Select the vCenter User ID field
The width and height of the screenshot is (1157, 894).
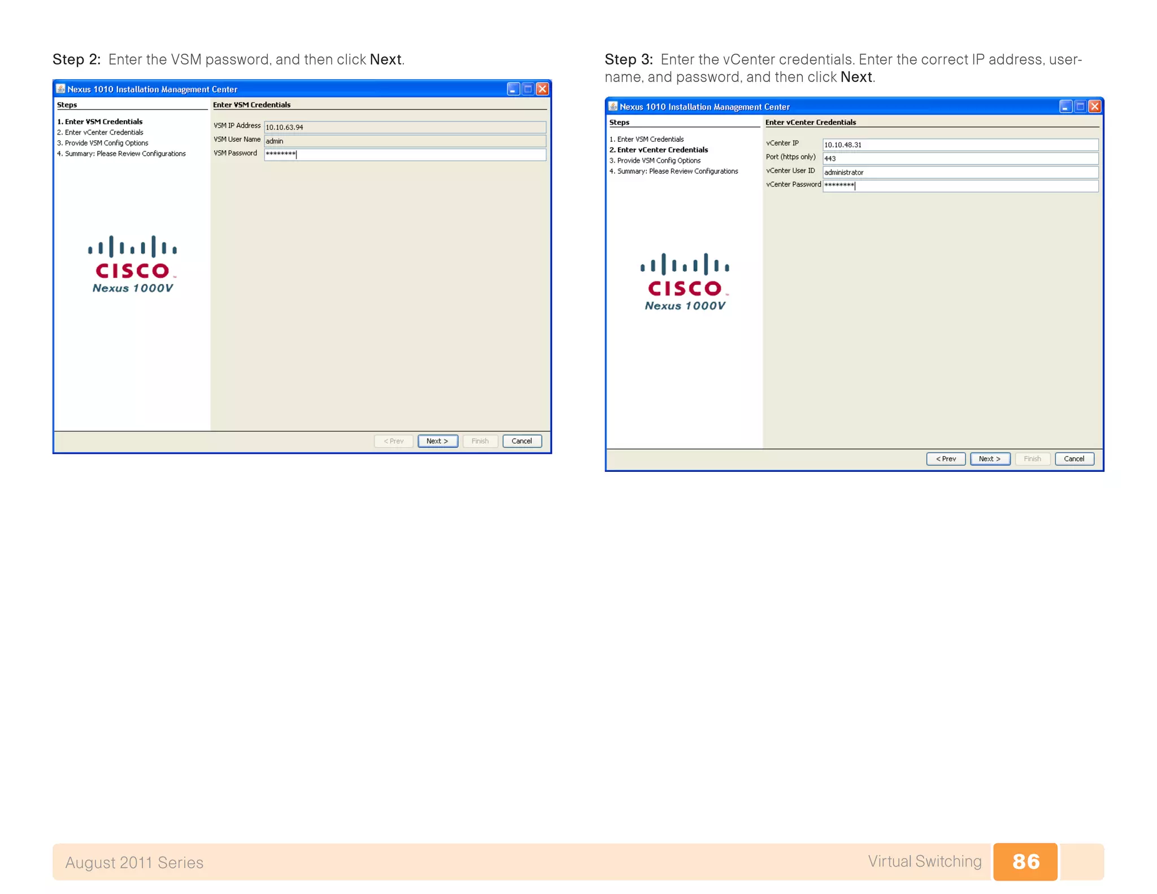click(960, 172)
